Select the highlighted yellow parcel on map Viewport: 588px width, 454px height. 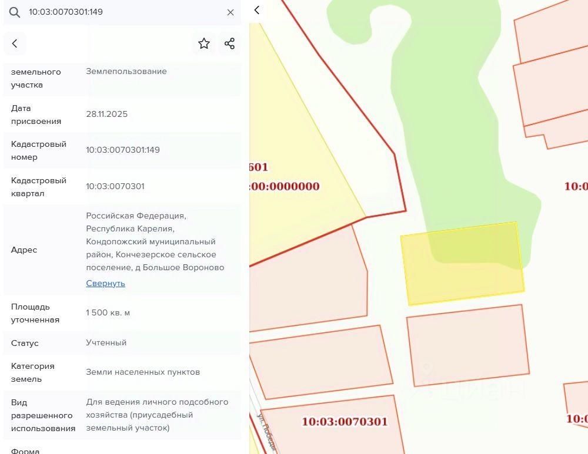coord(463,264)
